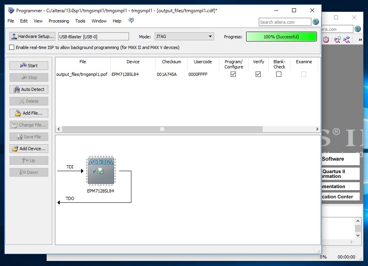The image size is (368, 266).
Task: Open the Add Device dialog
Action: (x=29, y=149)
